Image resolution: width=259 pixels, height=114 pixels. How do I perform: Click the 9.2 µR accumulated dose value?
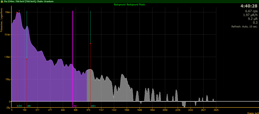point(252,19)
